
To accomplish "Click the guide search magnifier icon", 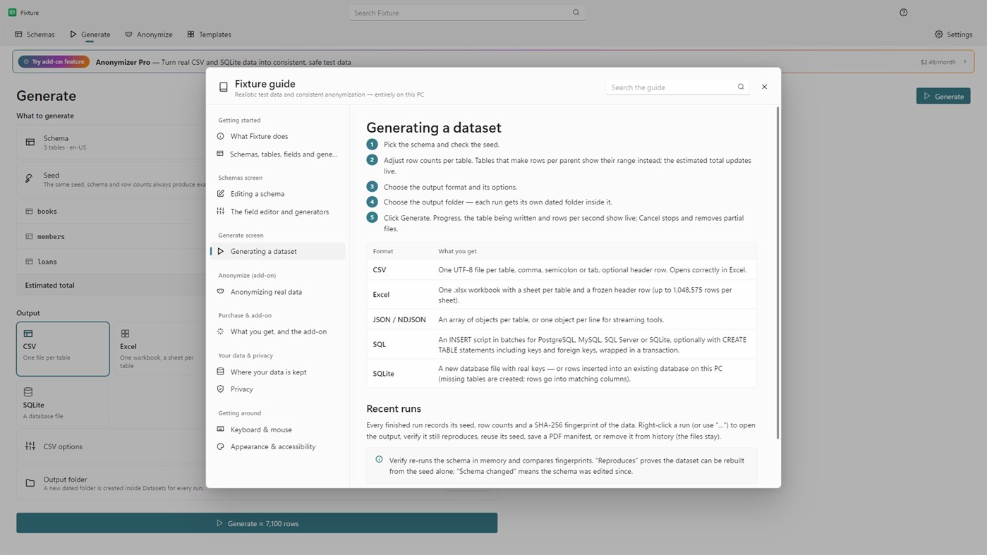I will pos(741,87).
